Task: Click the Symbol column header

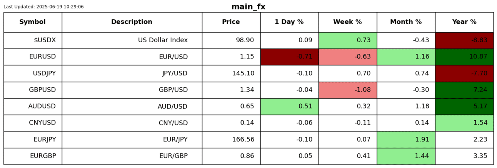Action: tap(32, 22)
